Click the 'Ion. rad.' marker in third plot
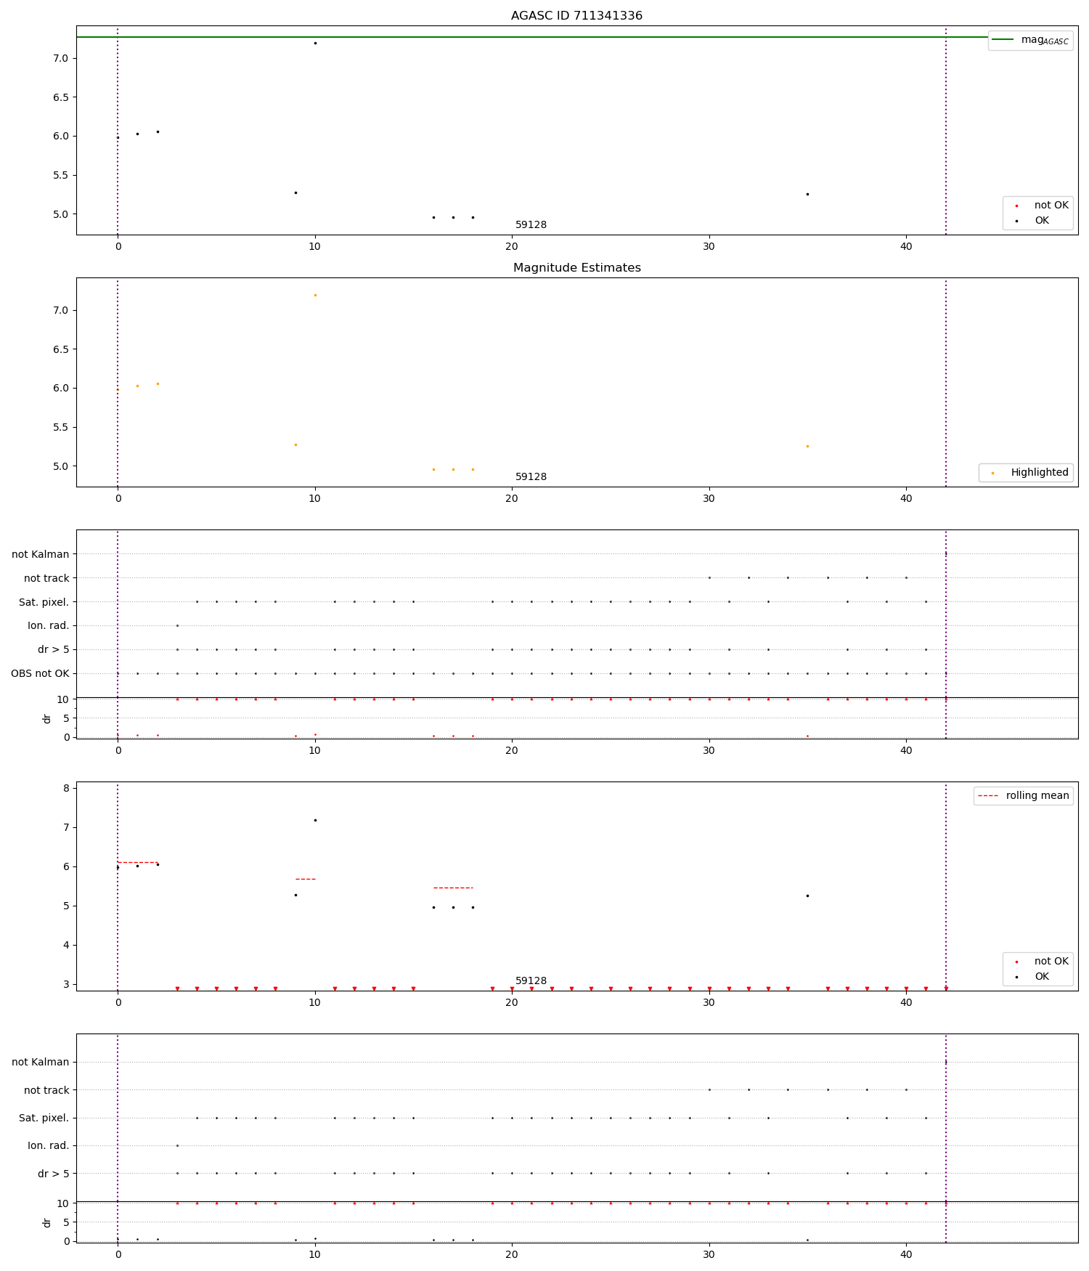The height and width of the screenshot is (1271, 1089). 177,625
